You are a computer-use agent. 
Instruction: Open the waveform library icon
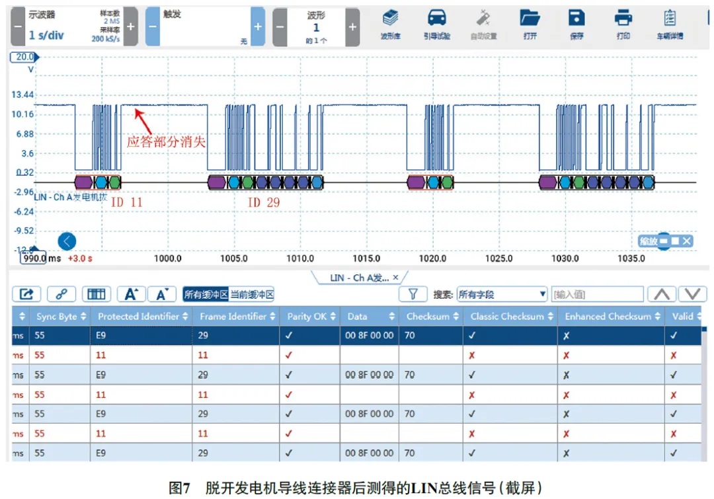pyautogui.click(x=390, y=19)
